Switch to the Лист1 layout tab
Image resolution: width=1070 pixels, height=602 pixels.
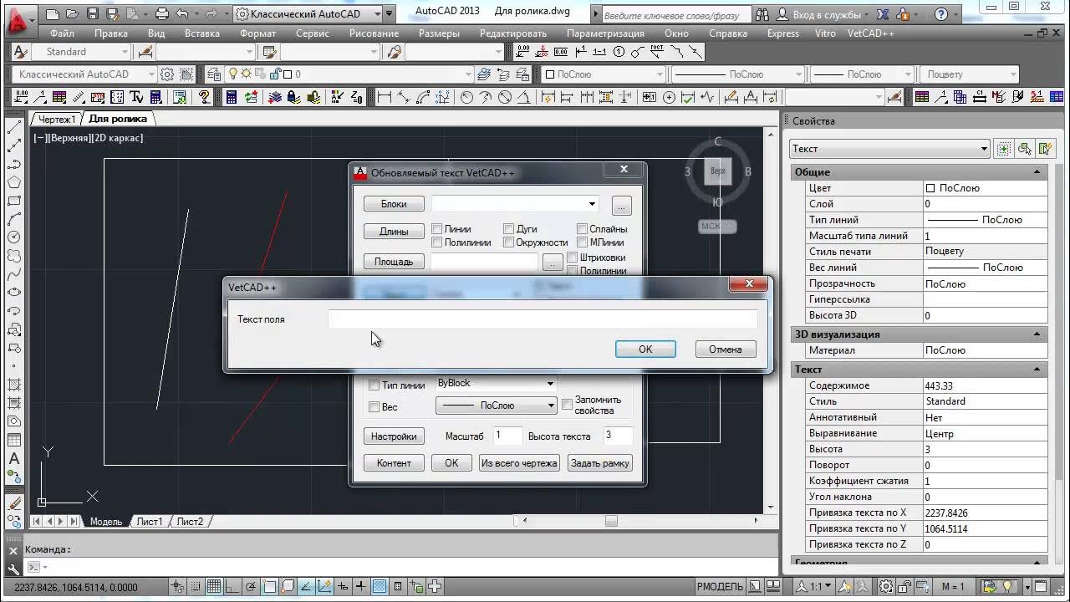pos(150,522)
